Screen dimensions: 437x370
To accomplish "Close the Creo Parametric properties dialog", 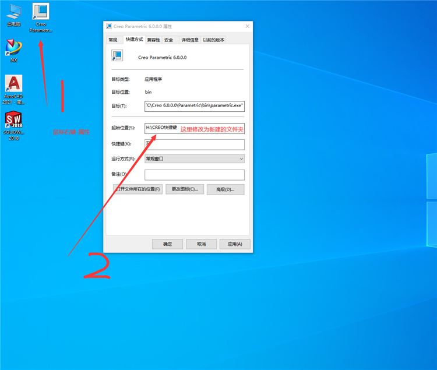I will click(247, 26).
